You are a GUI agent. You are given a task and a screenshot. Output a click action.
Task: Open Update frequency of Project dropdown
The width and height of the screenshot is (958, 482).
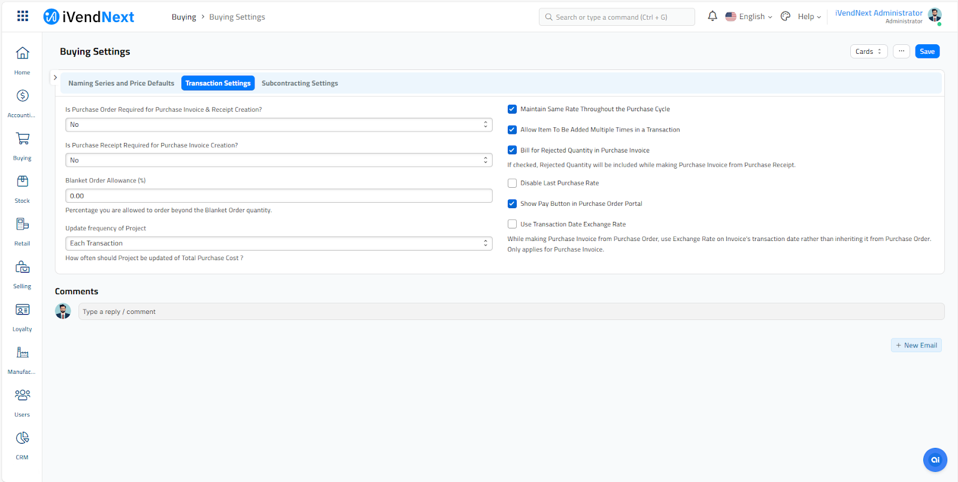(278, 243)
